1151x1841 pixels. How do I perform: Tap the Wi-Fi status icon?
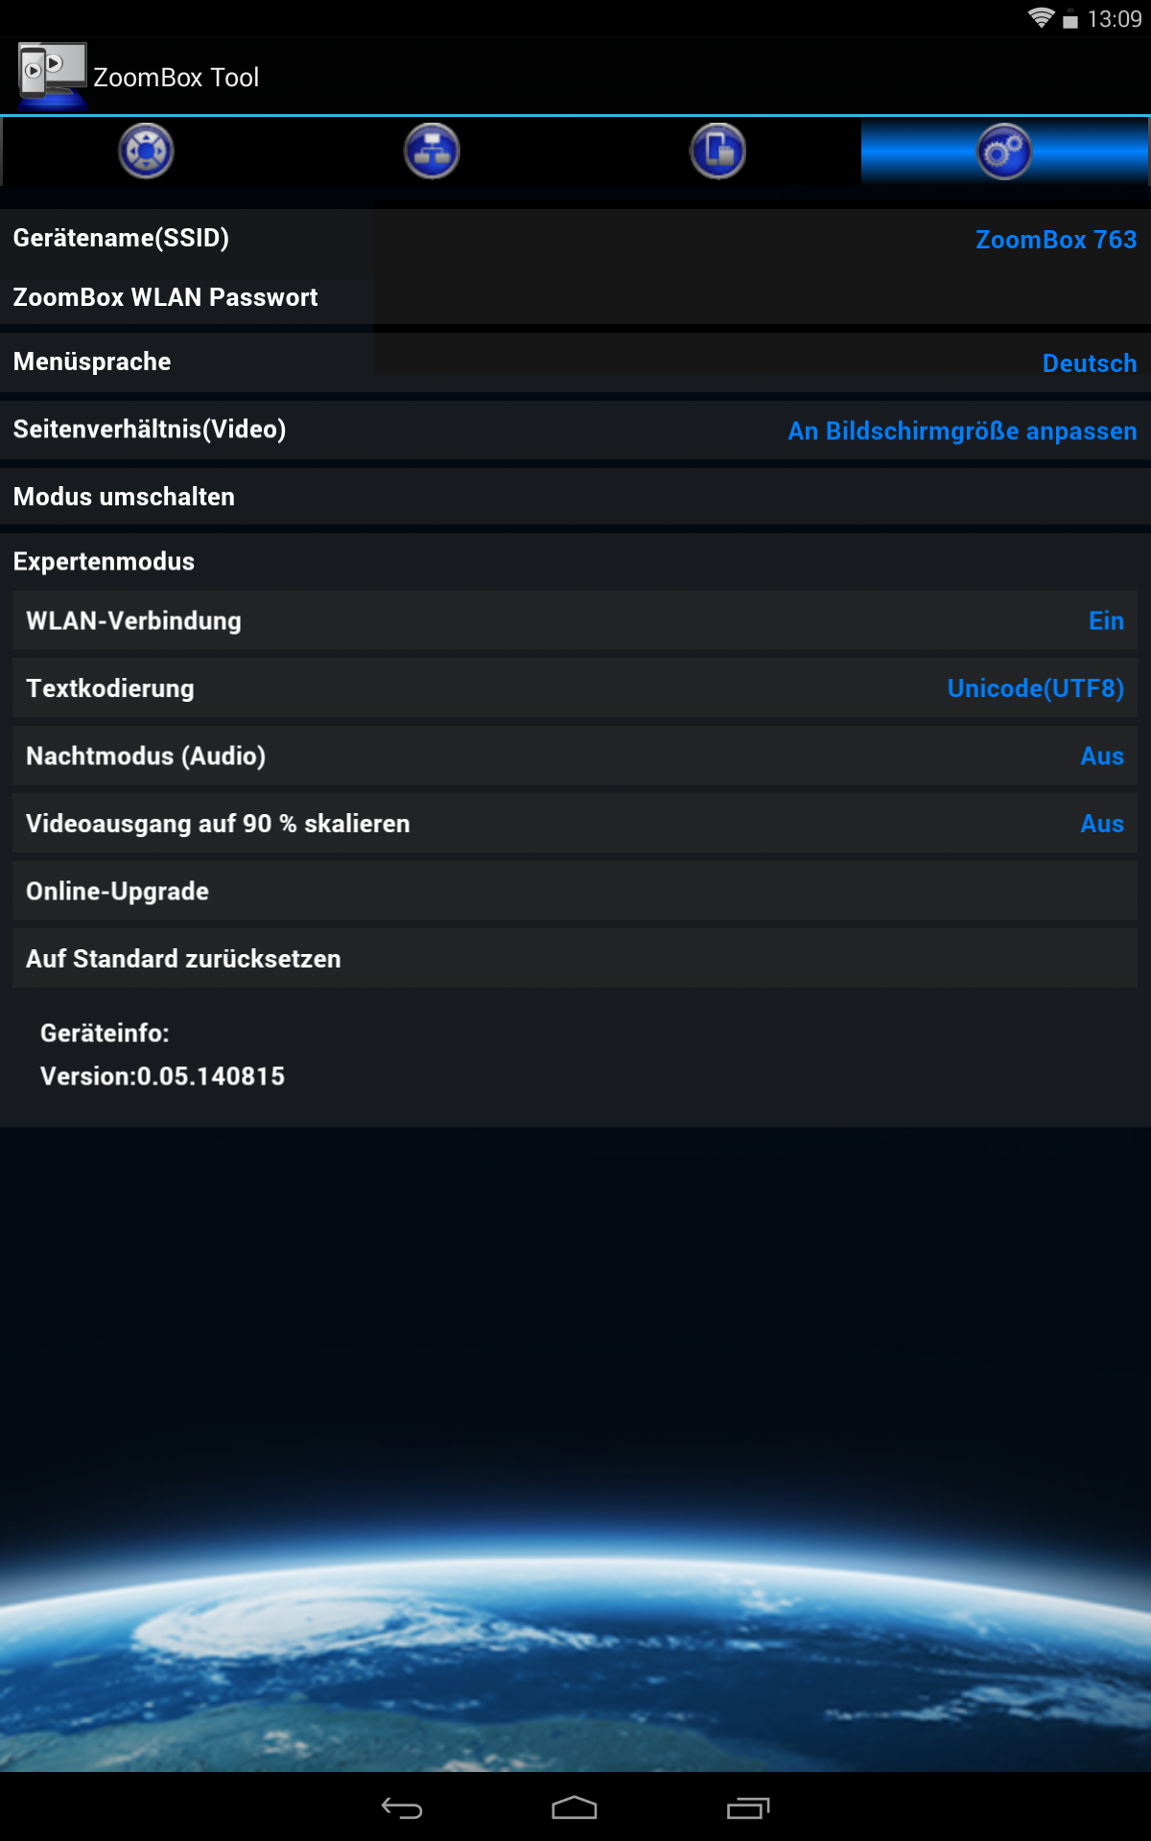tap(1041, 18)
